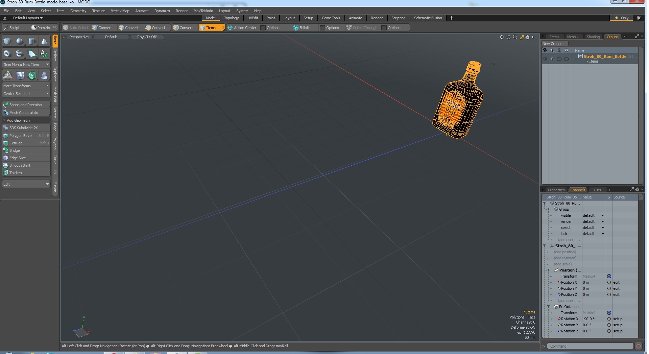Click the perspective grid tool icon
649x354 pixels.
coord(44,75)
